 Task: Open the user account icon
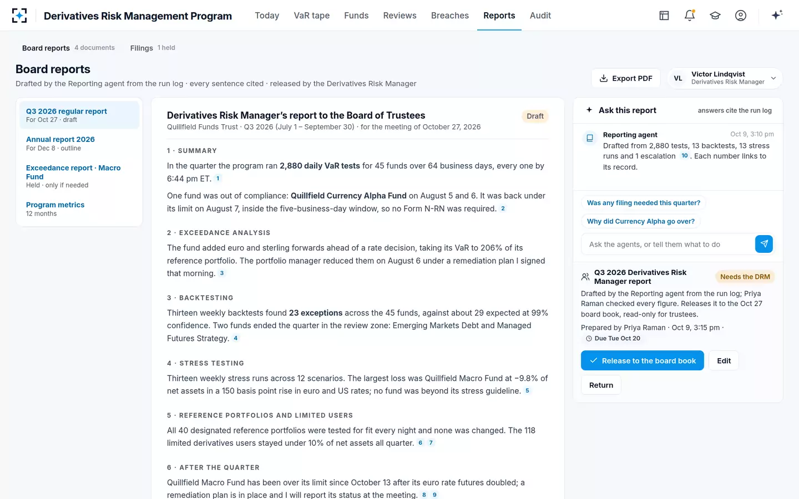[741, 16]
